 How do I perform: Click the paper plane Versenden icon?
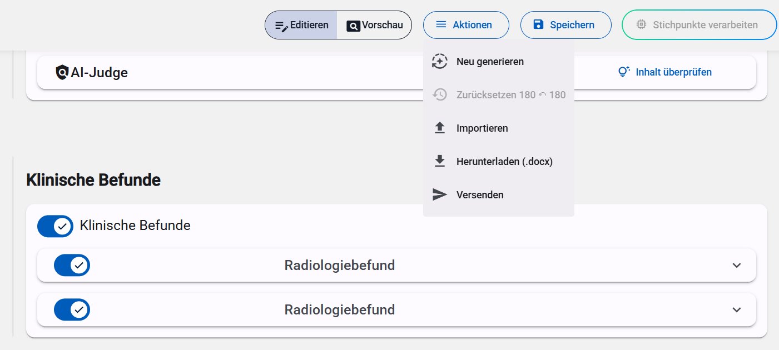click(440, 195)
